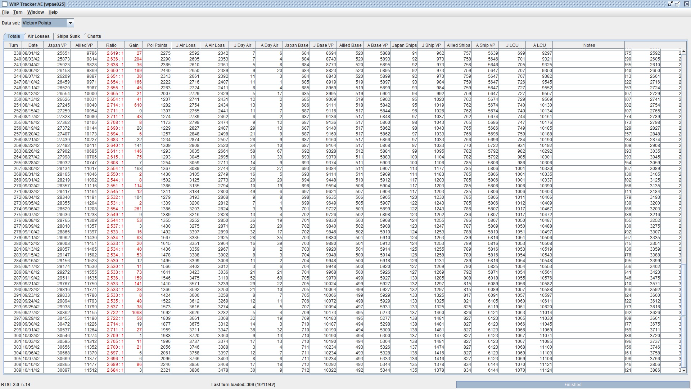The width and height of the screenshot is (691, 389).
Task: Open the Help menu
Action: [x=53, y=12]
